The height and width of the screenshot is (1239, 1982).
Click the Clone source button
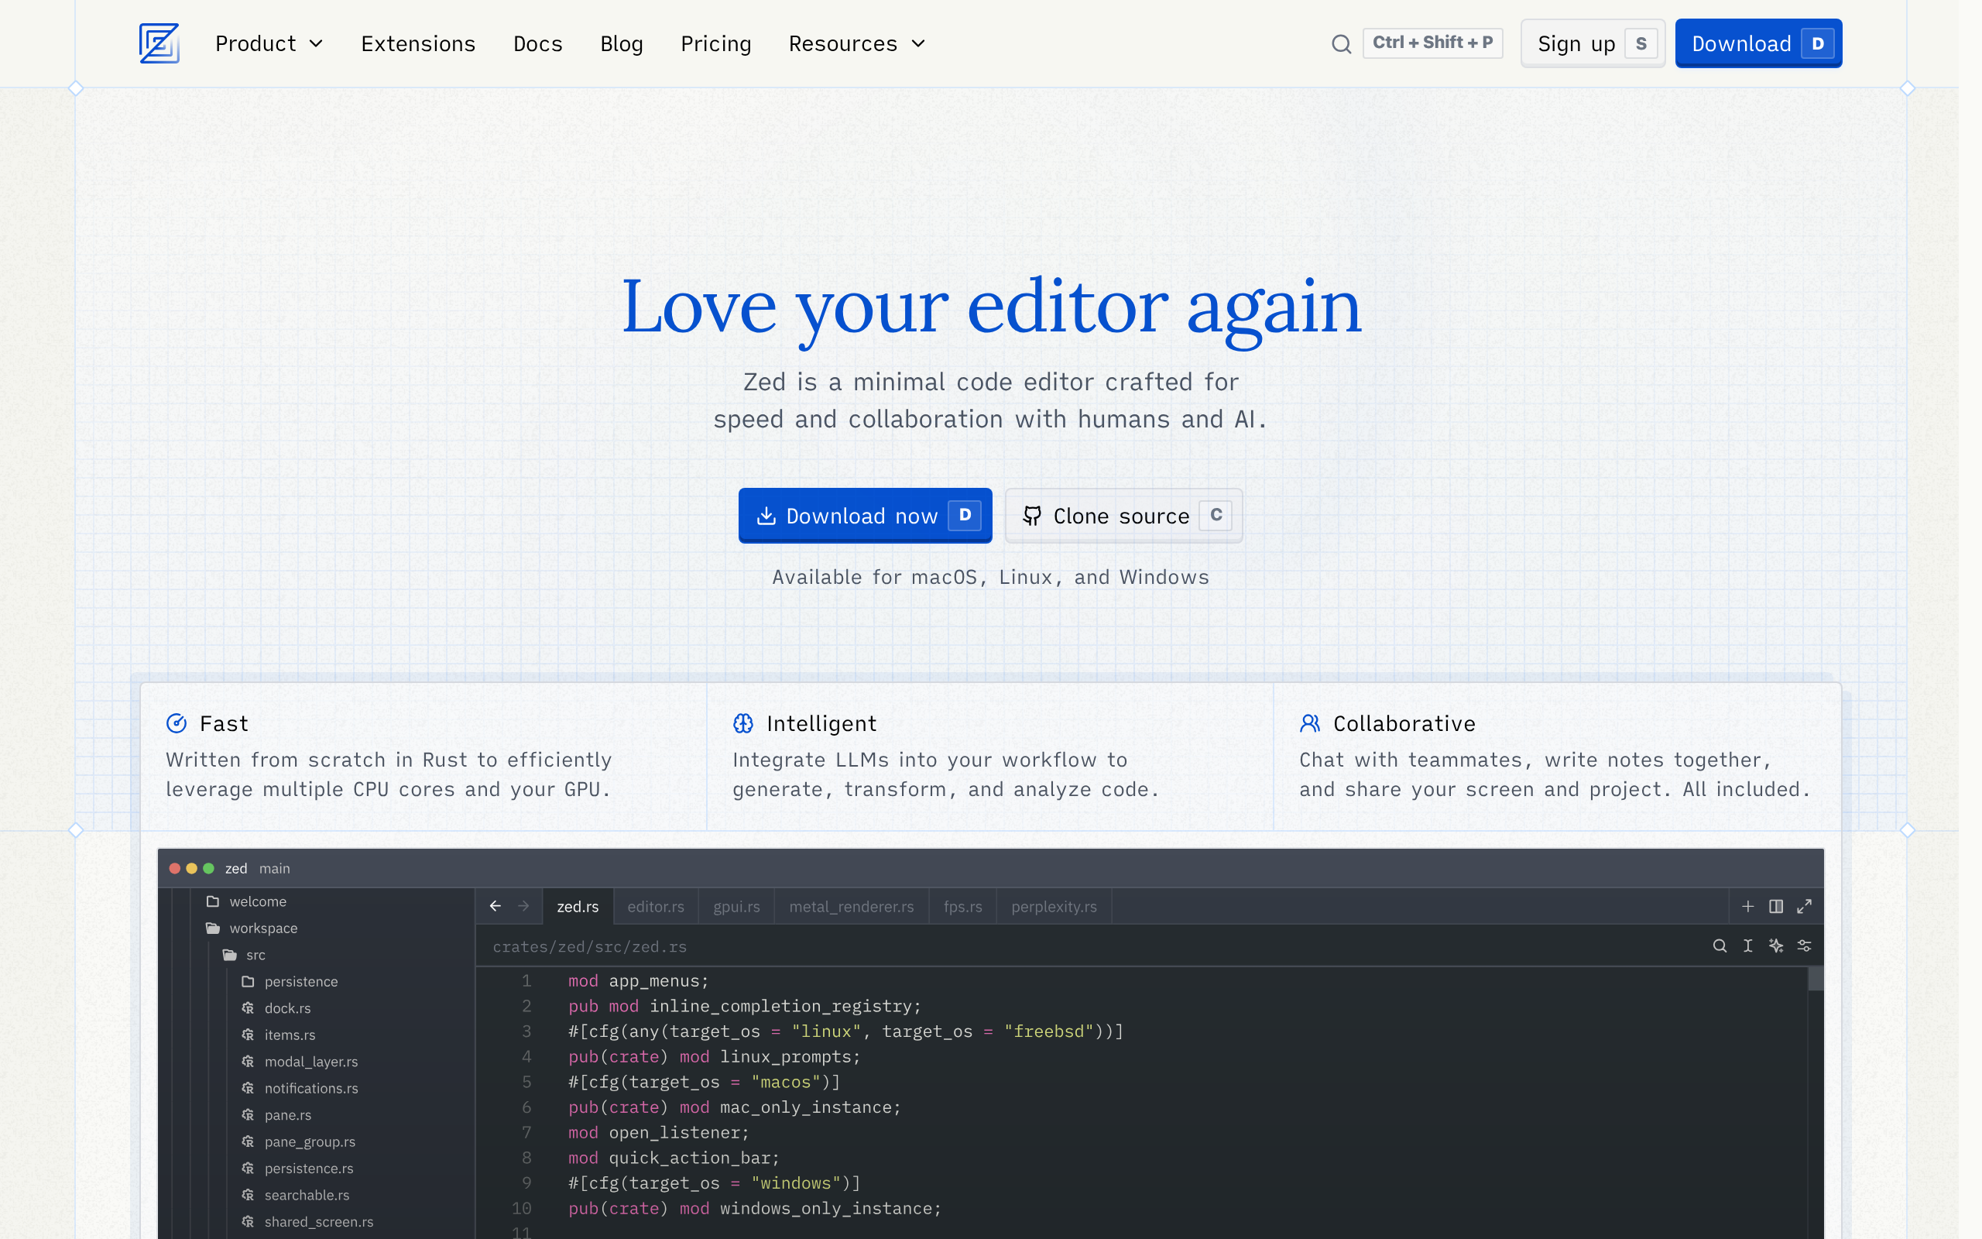pyautogui.click(x=1123, y=516)
